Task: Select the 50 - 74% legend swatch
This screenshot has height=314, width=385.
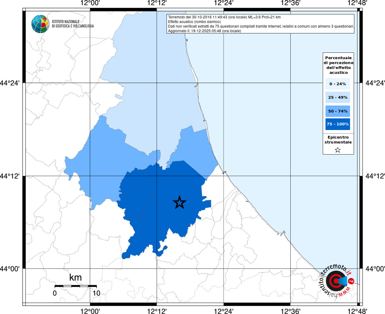Action: (x=337, y=111)
